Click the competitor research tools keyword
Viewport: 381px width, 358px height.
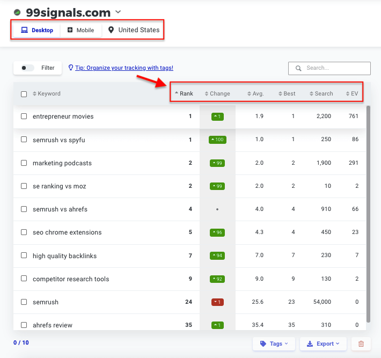coord(71,279)
